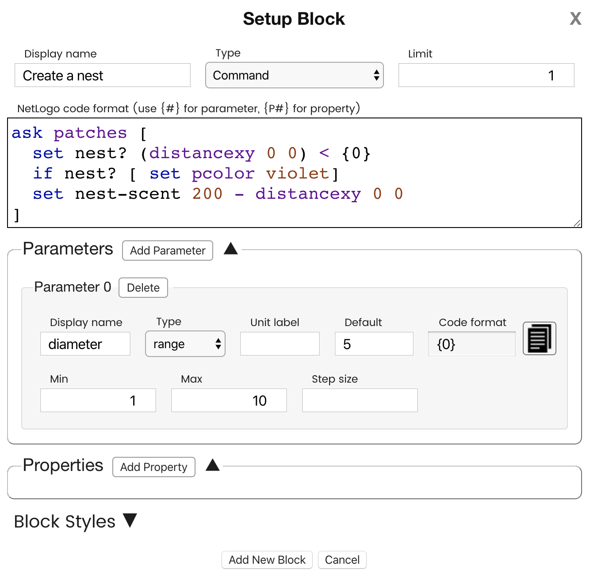Screen dimensions: 590x577
Task: Focus the block Display name field
Action: click(103, 75)
